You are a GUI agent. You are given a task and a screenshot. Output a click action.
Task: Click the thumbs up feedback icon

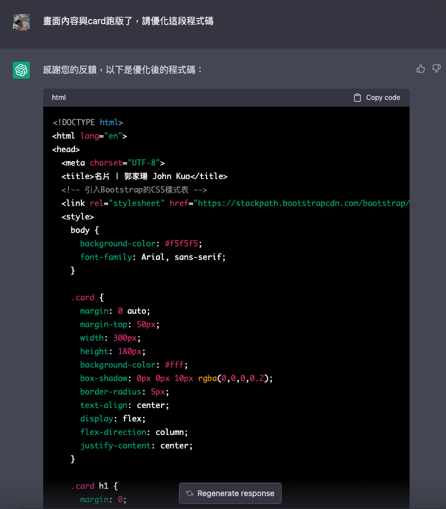coord(421,69)
